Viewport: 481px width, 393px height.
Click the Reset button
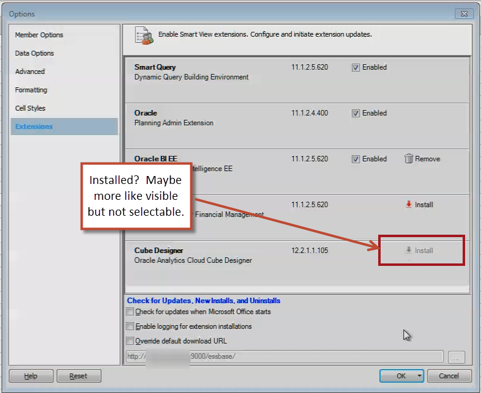click(x=79, y=376)
